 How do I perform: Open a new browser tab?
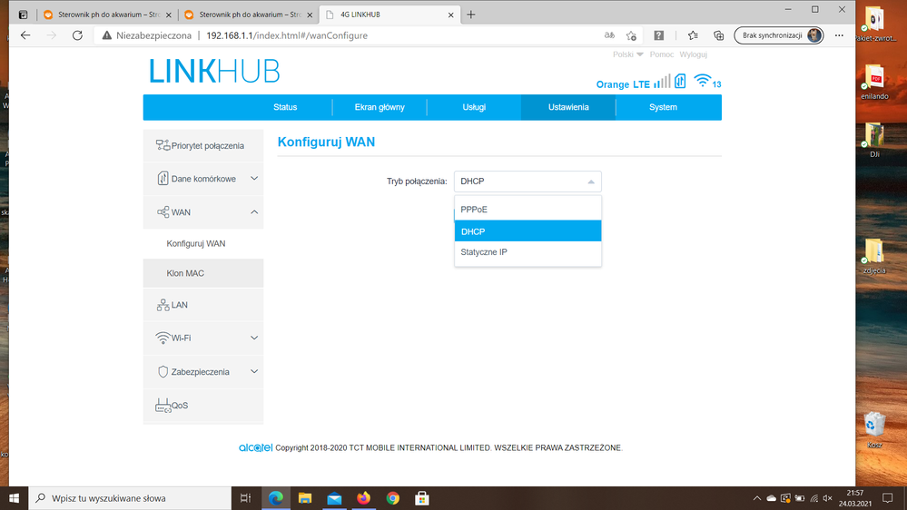click(471, 15)
